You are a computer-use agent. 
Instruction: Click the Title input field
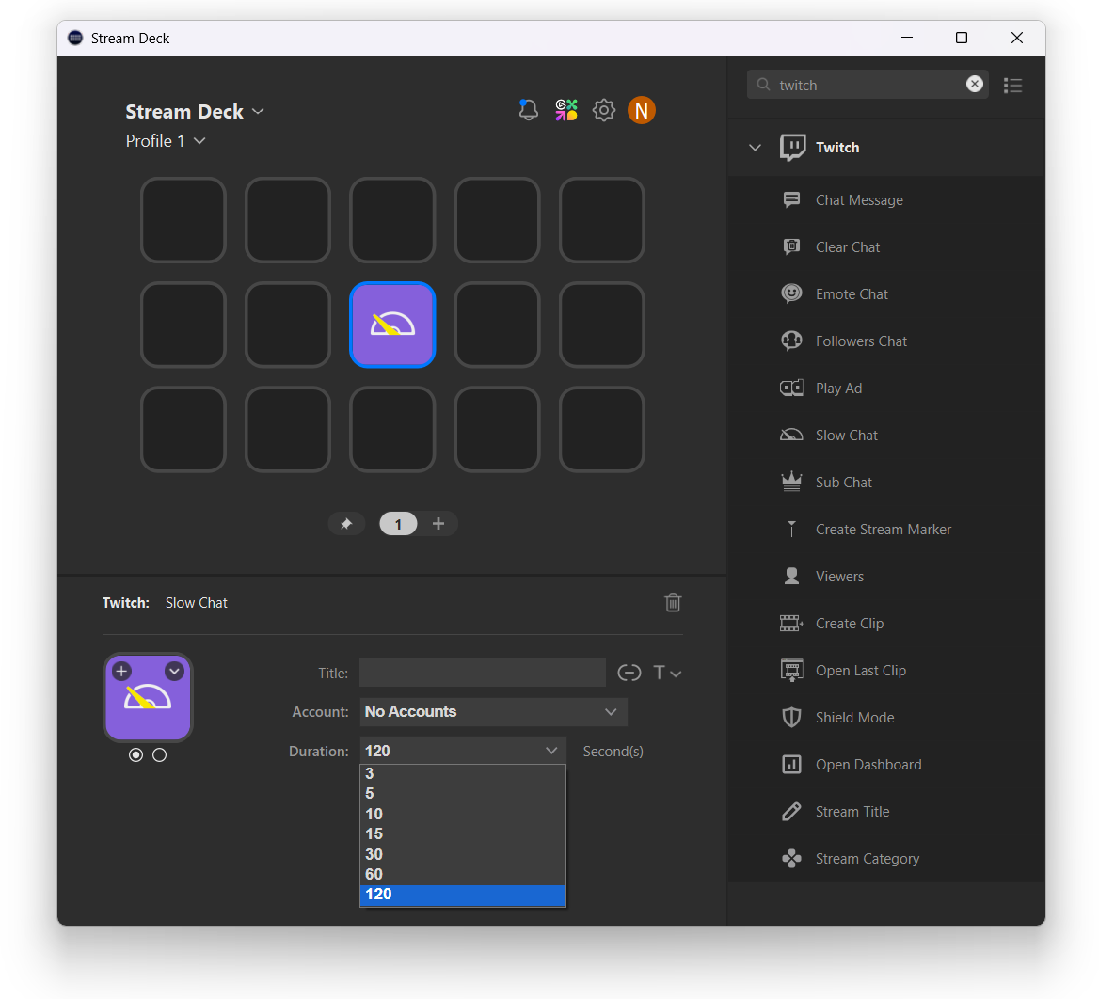tap(482, 673)
